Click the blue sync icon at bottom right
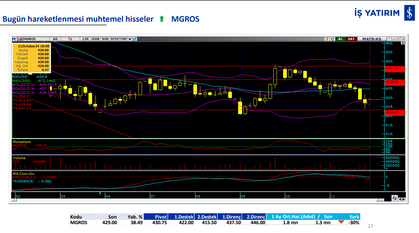The height and width of the screenshot is (233, 419). click(x=394, y=198)
